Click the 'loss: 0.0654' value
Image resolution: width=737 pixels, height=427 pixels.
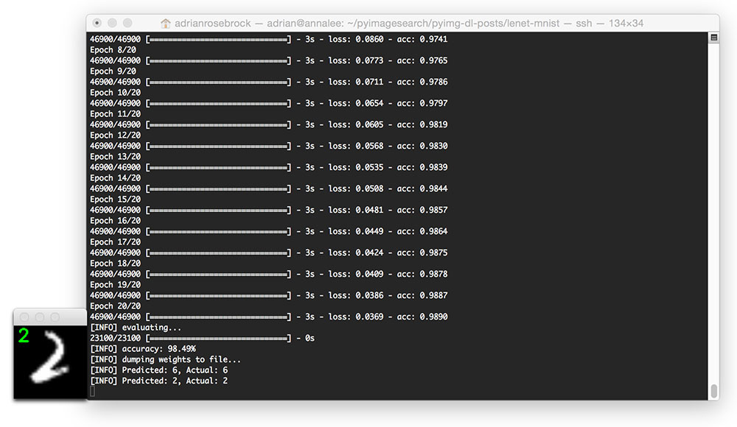tap(356, 103)
